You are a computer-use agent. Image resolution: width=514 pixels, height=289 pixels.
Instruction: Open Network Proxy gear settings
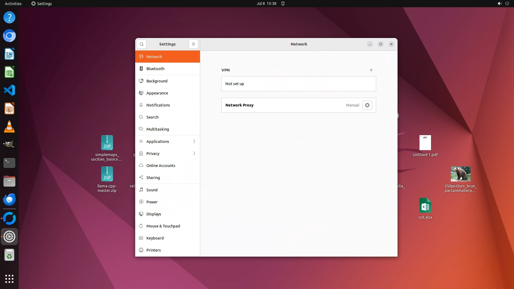point(367,105)
